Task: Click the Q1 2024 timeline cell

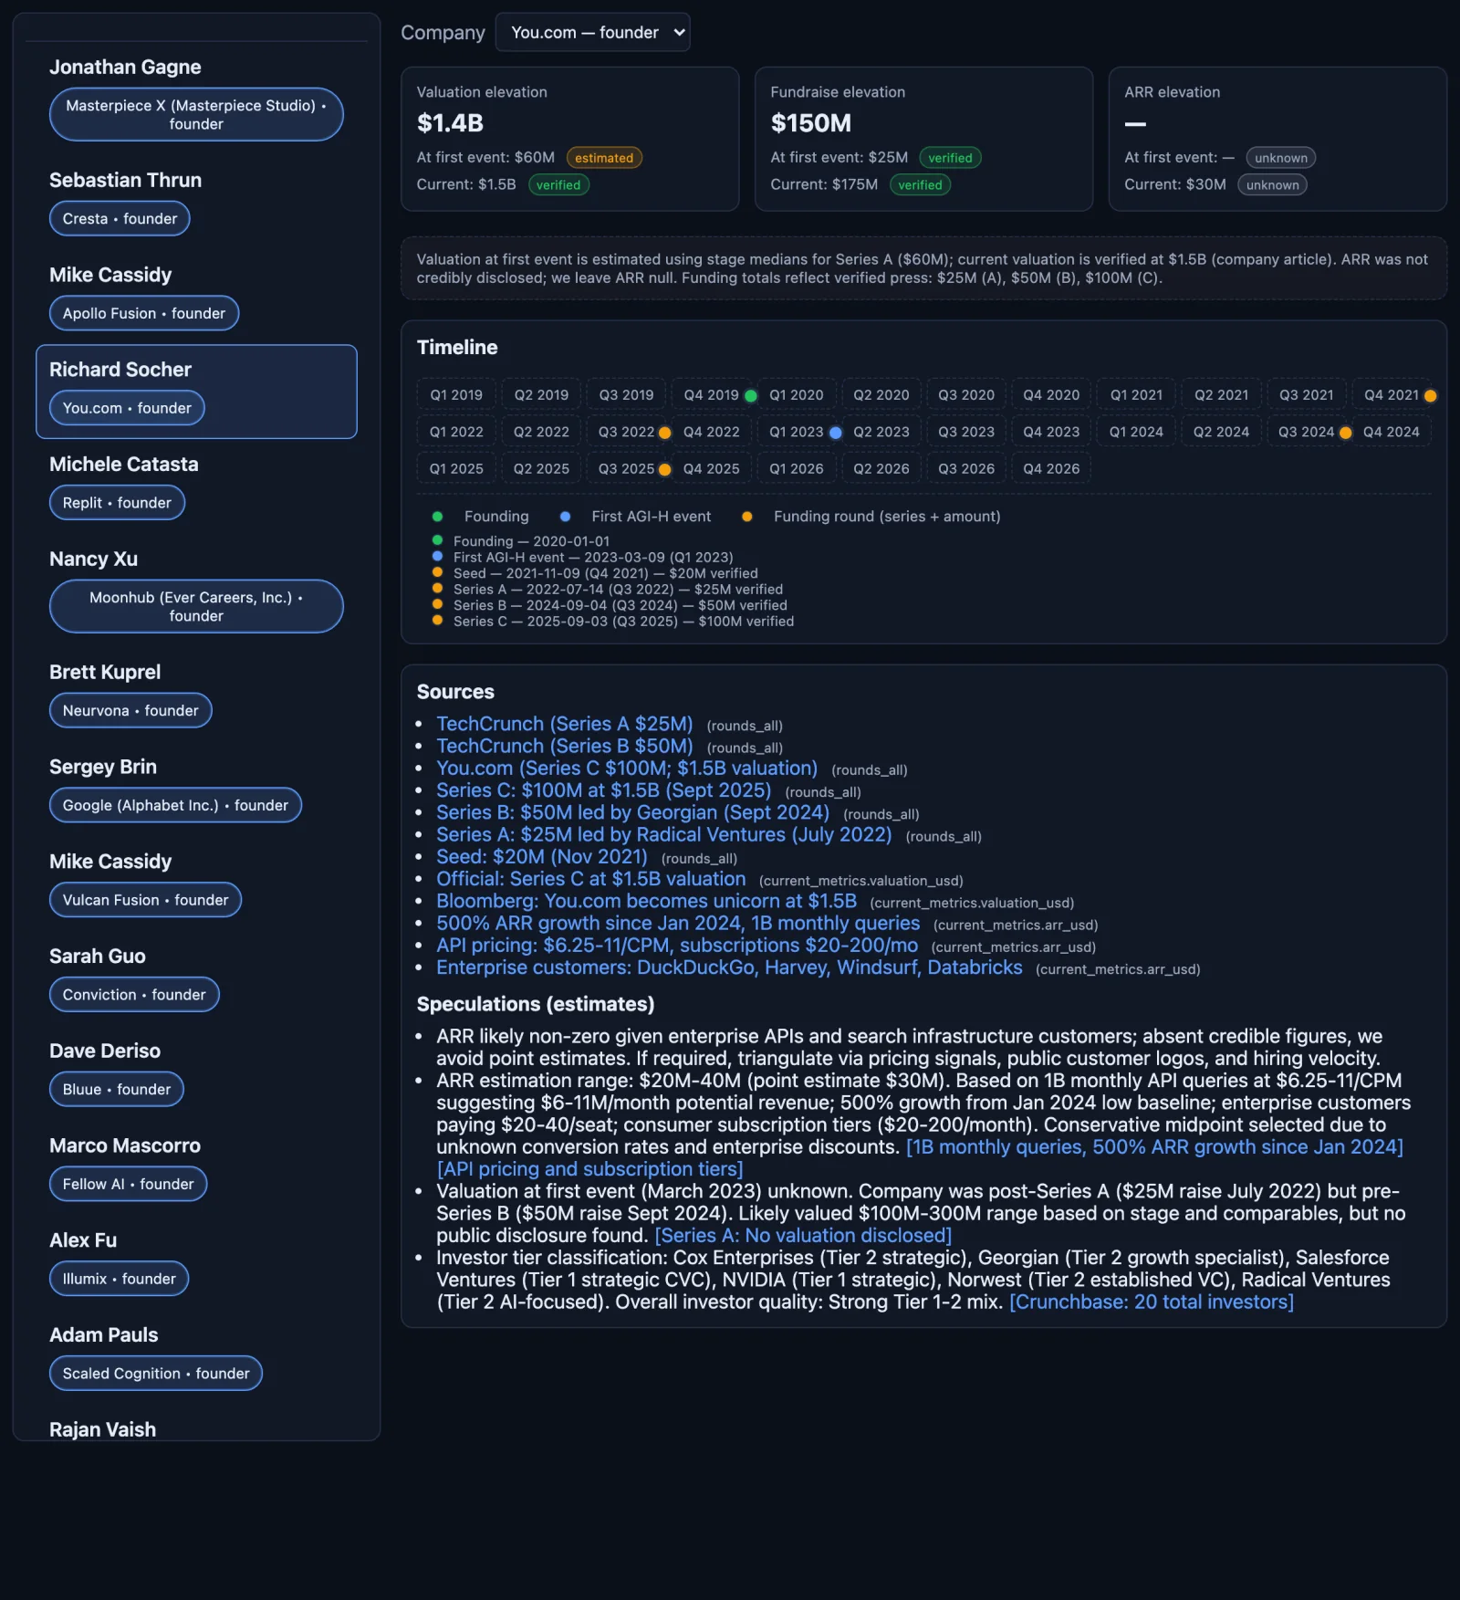Action: click(x=1136, y=432)
